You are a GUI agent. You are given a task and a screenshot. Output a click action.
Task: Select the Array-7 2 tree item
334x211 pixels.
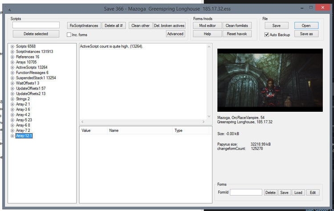point(23,130)
